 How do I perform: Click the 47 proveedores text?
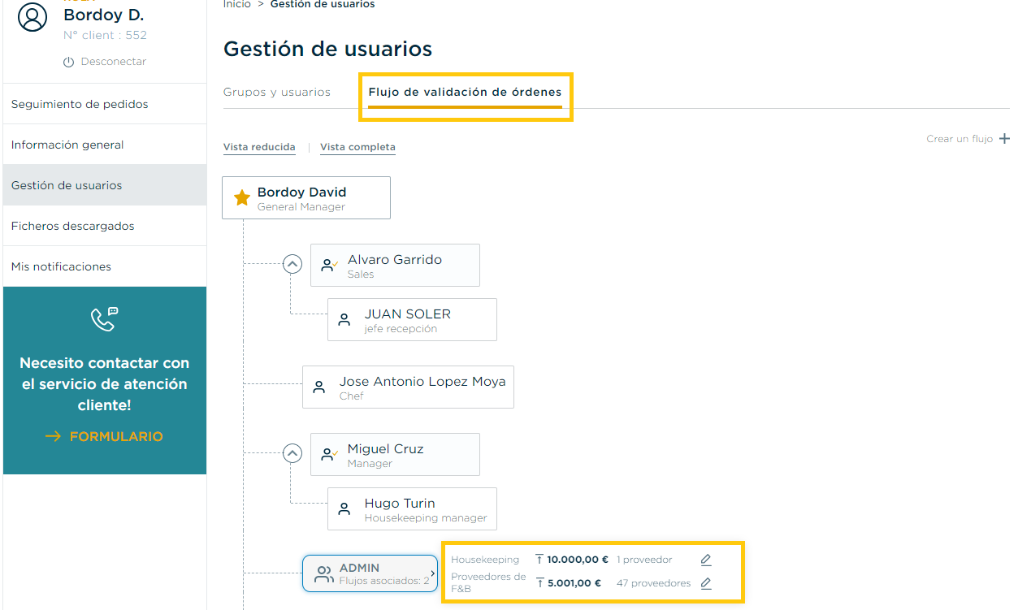[653, 583]
